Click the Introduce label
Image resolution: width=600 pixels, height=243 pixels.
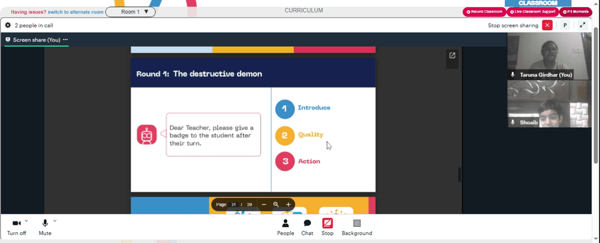click(x=314, y=108)
